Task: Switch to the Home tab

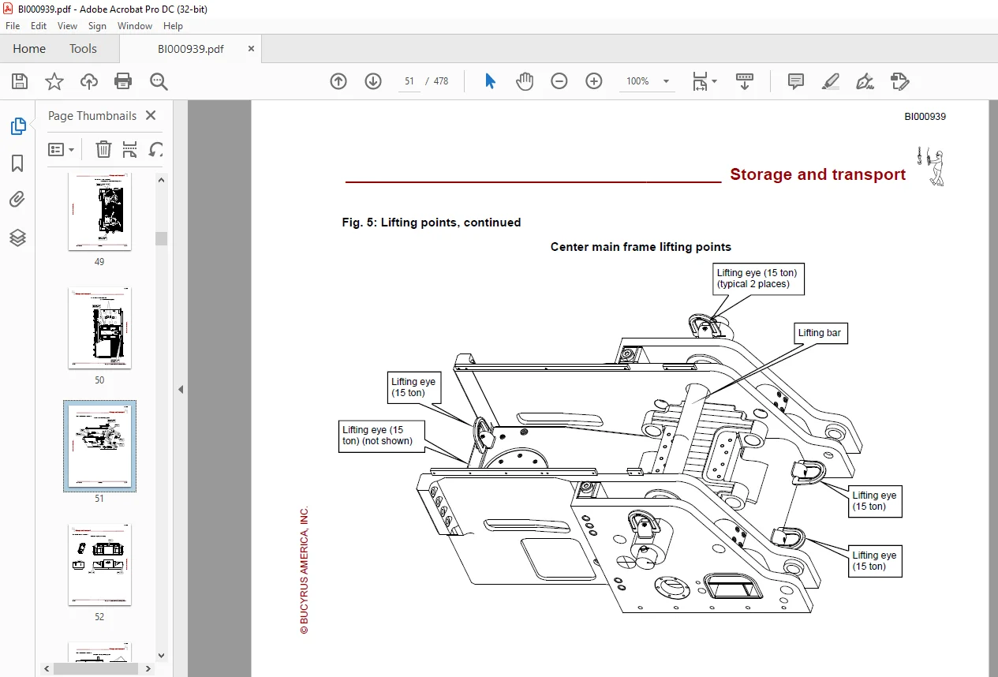Action: coord(29,49)
